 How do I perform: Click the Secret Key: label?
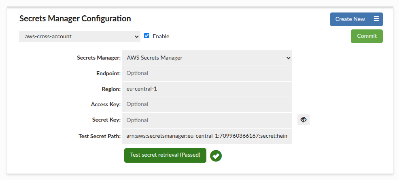pos(106,120)
